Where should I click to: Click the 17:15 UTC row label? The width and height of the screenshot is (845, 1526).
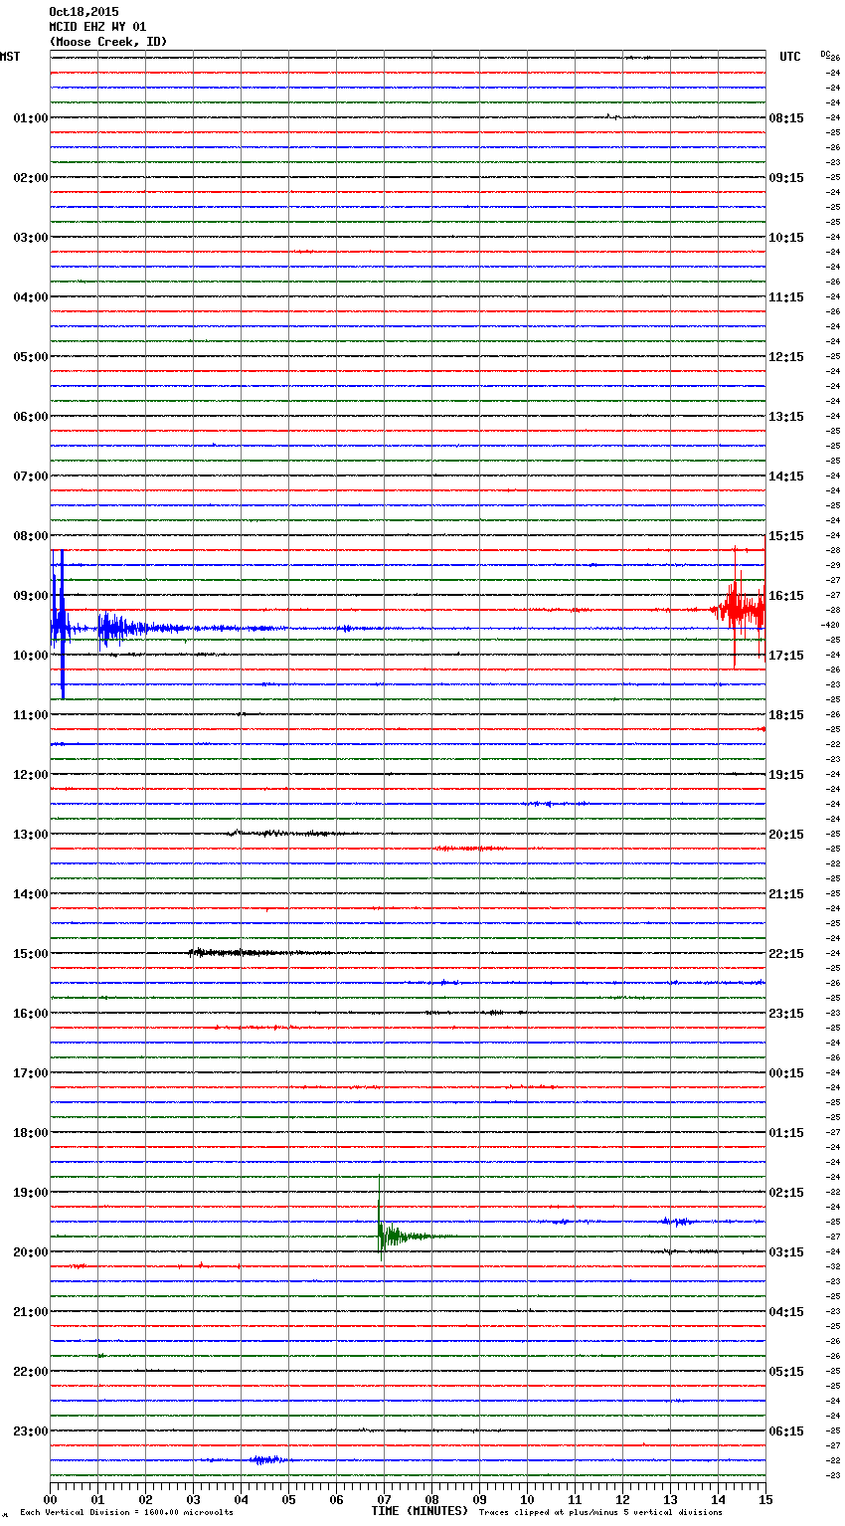point(786,655)
